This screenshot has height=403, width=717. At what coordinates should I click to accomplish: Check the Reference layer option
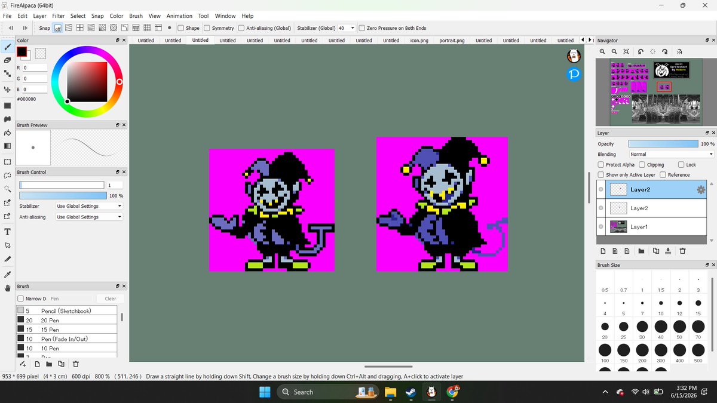click(x=663, y=175)
